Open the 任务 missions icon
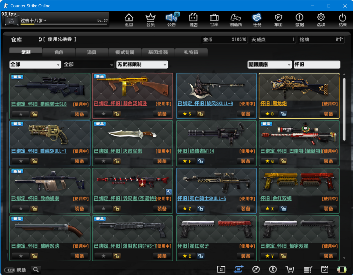 point(257,20)
